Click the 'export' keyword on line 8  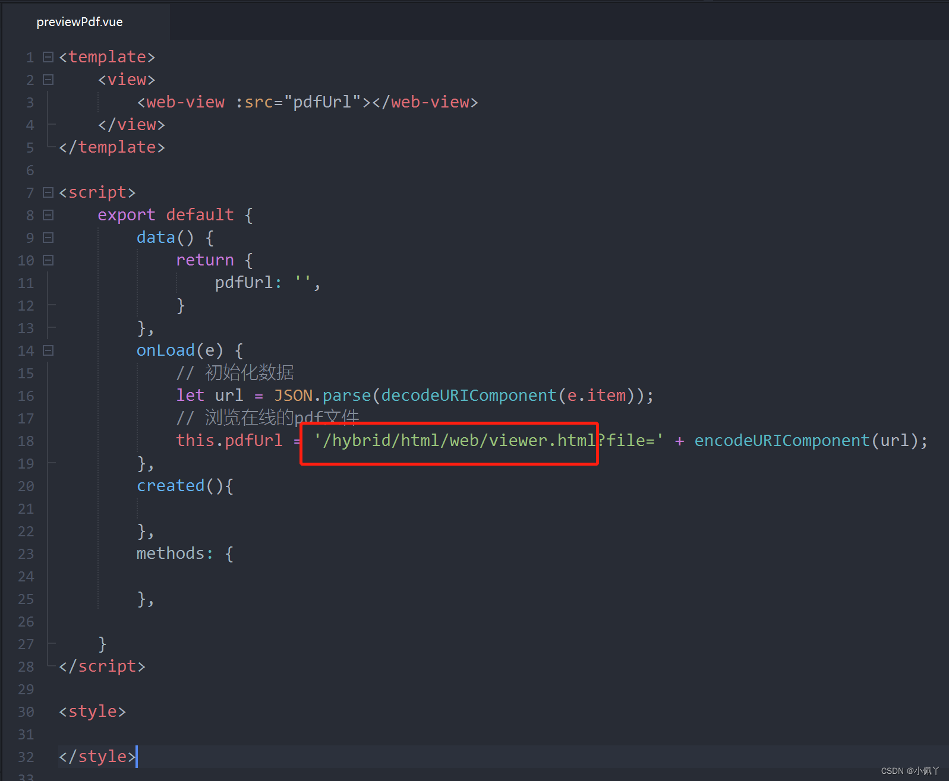126,215
